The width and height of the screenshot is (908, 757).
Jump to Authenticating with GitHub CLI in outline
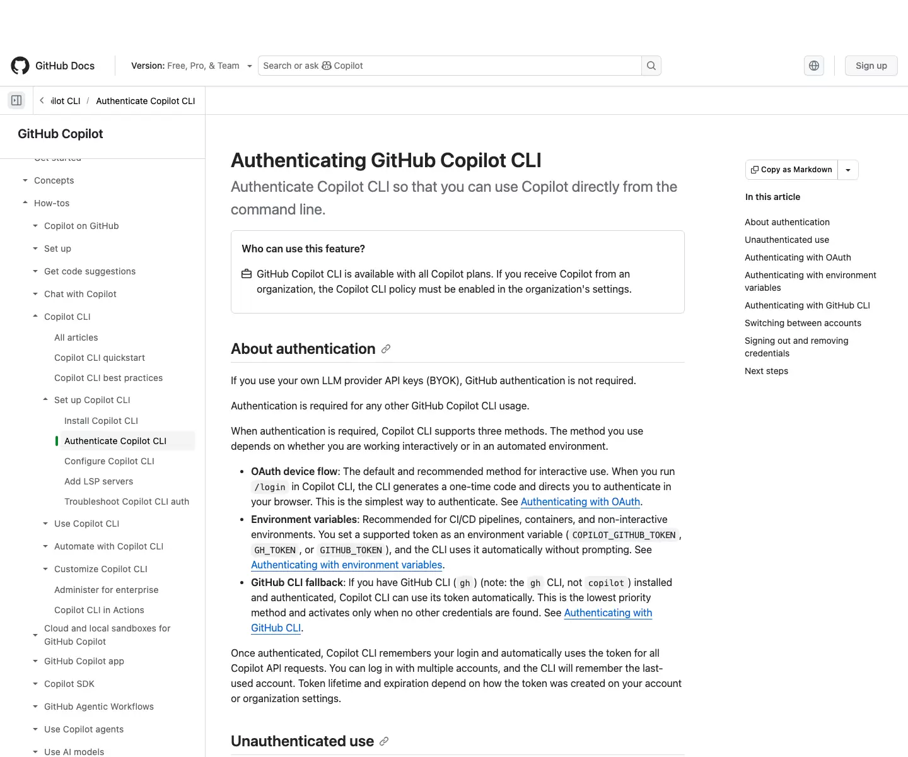point(807,305)
